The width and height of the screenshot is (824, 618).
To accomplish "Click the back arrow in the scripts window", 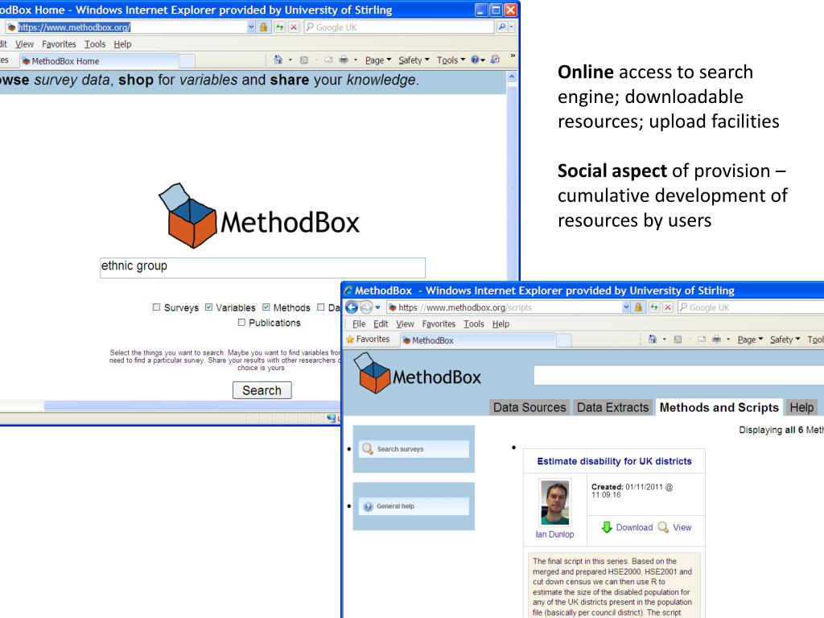I will click(352, 307).
